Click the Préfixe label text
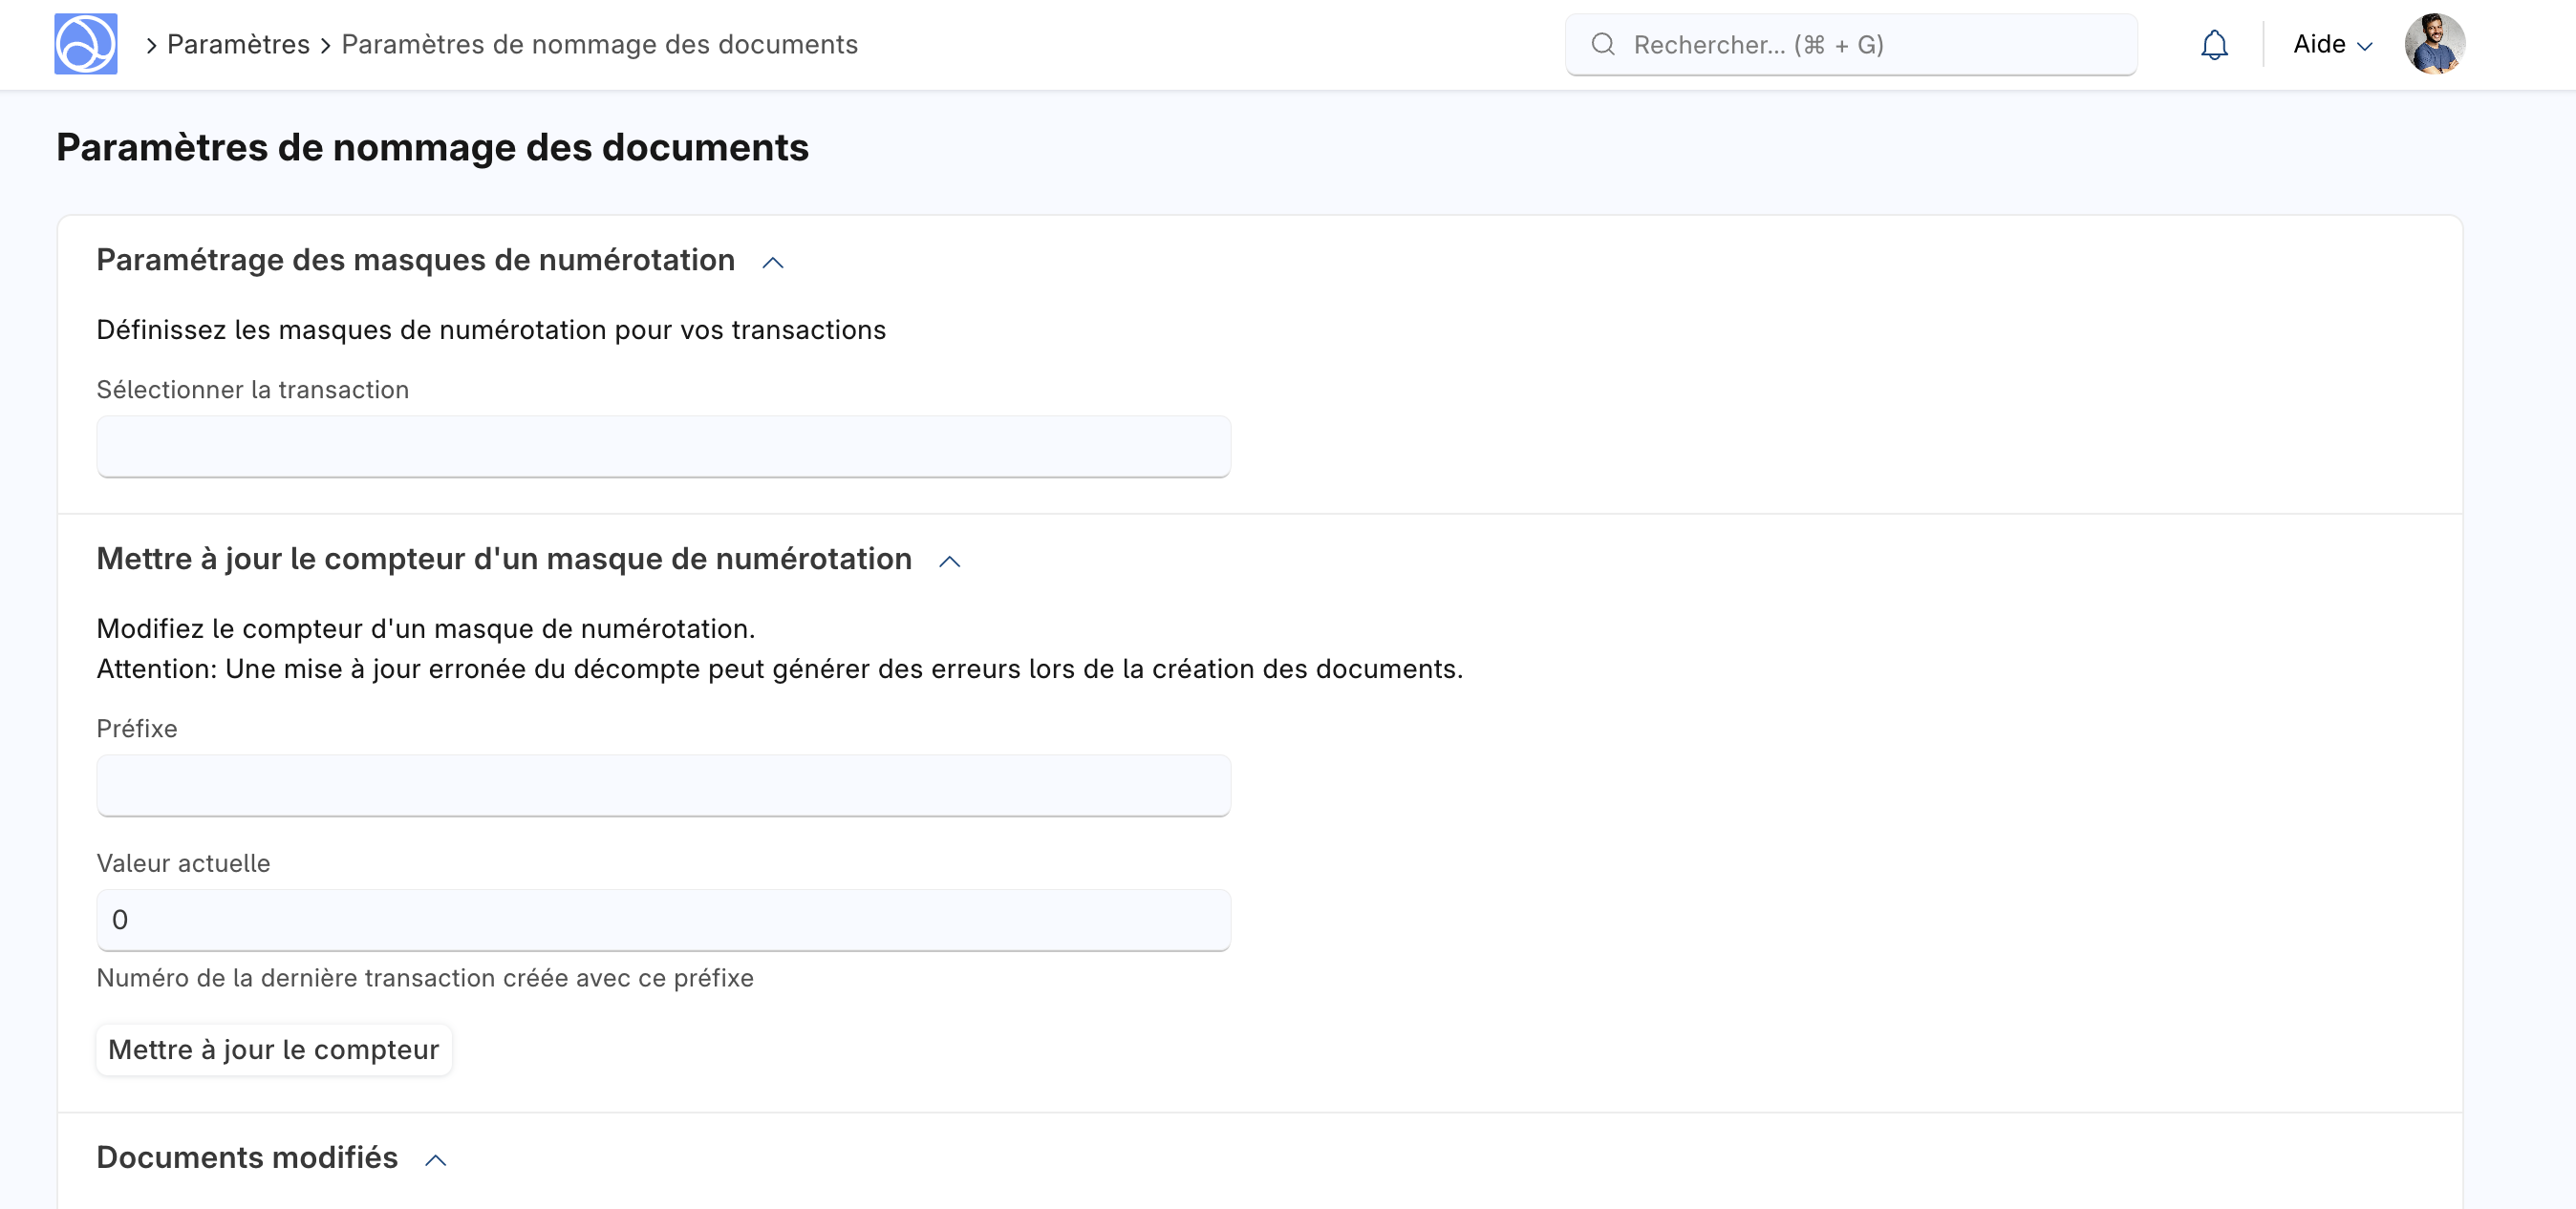The image size is (2576, 1209). click(x=136, y=729)
